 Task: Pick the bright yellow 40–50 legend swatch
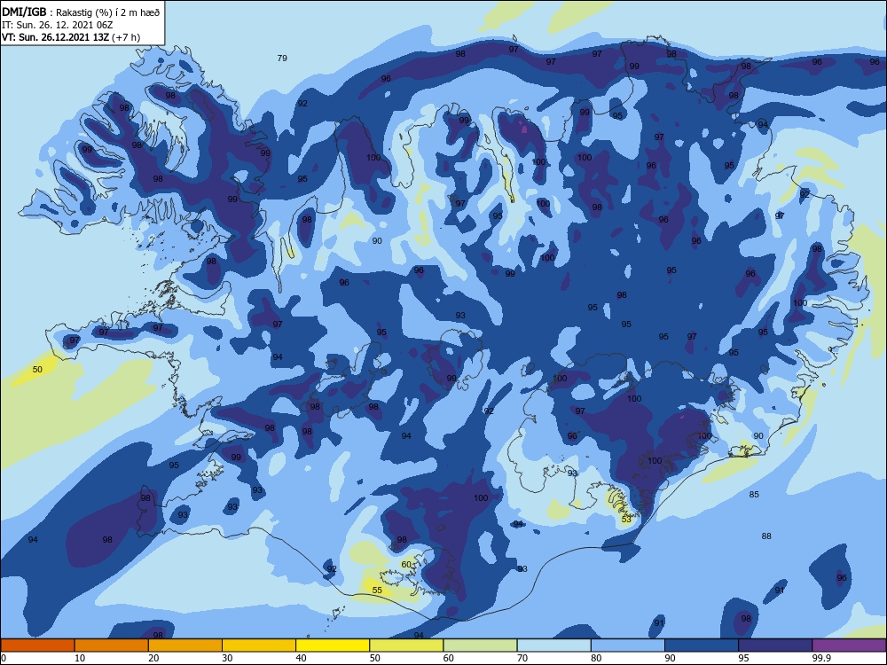(333, 645)
